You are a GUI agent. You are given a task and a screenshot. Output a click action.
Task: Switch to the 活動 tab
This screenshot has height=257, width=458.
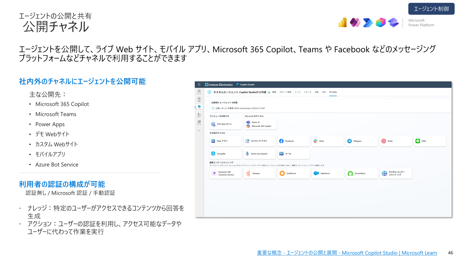[x=317, y=92]
